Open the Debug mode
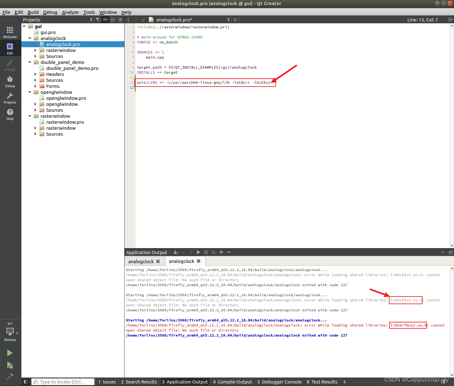 click(x=10, y=82)
